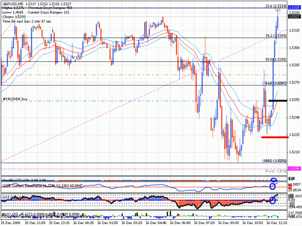Click the '16 Dec 03:20' time axis label

pos(132,223)
